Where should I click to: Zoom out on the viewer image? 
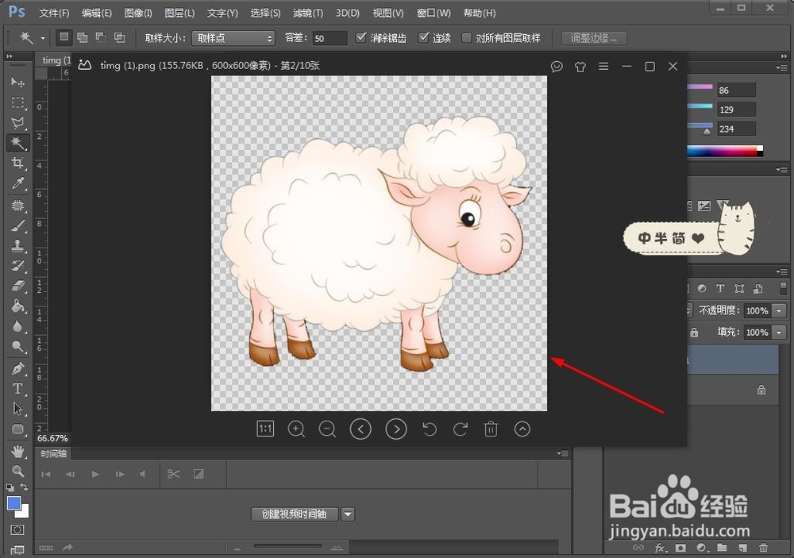click(328, 429)
